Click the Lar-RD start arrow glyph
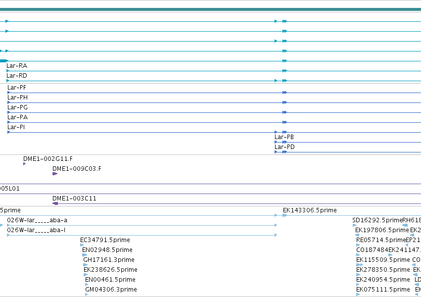Viewport: 421px width, 297px height. tap(7, 81)
